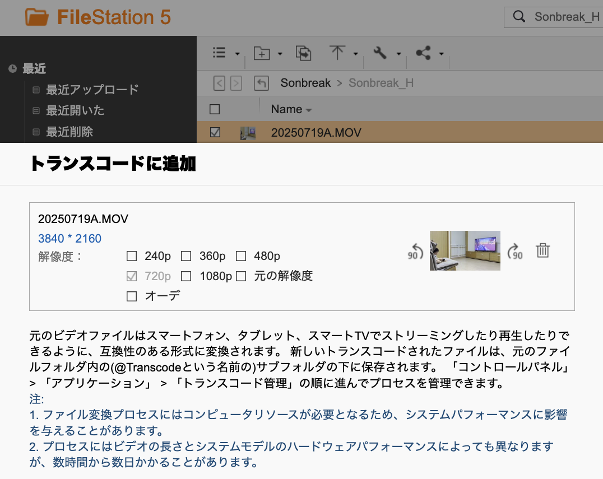Open the Name column sort dropdown
Screen dimensions: 603x479
[x=309, y=110]
